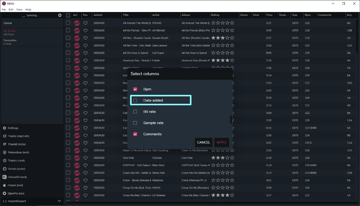Image resolution: width=360 pixels, height=206 pixels.
Task: Enable the Sample rate checkbox
Action: pos(135,123)
